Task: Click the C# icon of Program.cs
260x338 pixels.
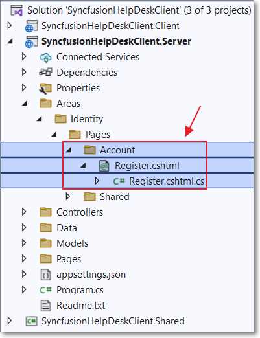Action: tap(46, 290)
